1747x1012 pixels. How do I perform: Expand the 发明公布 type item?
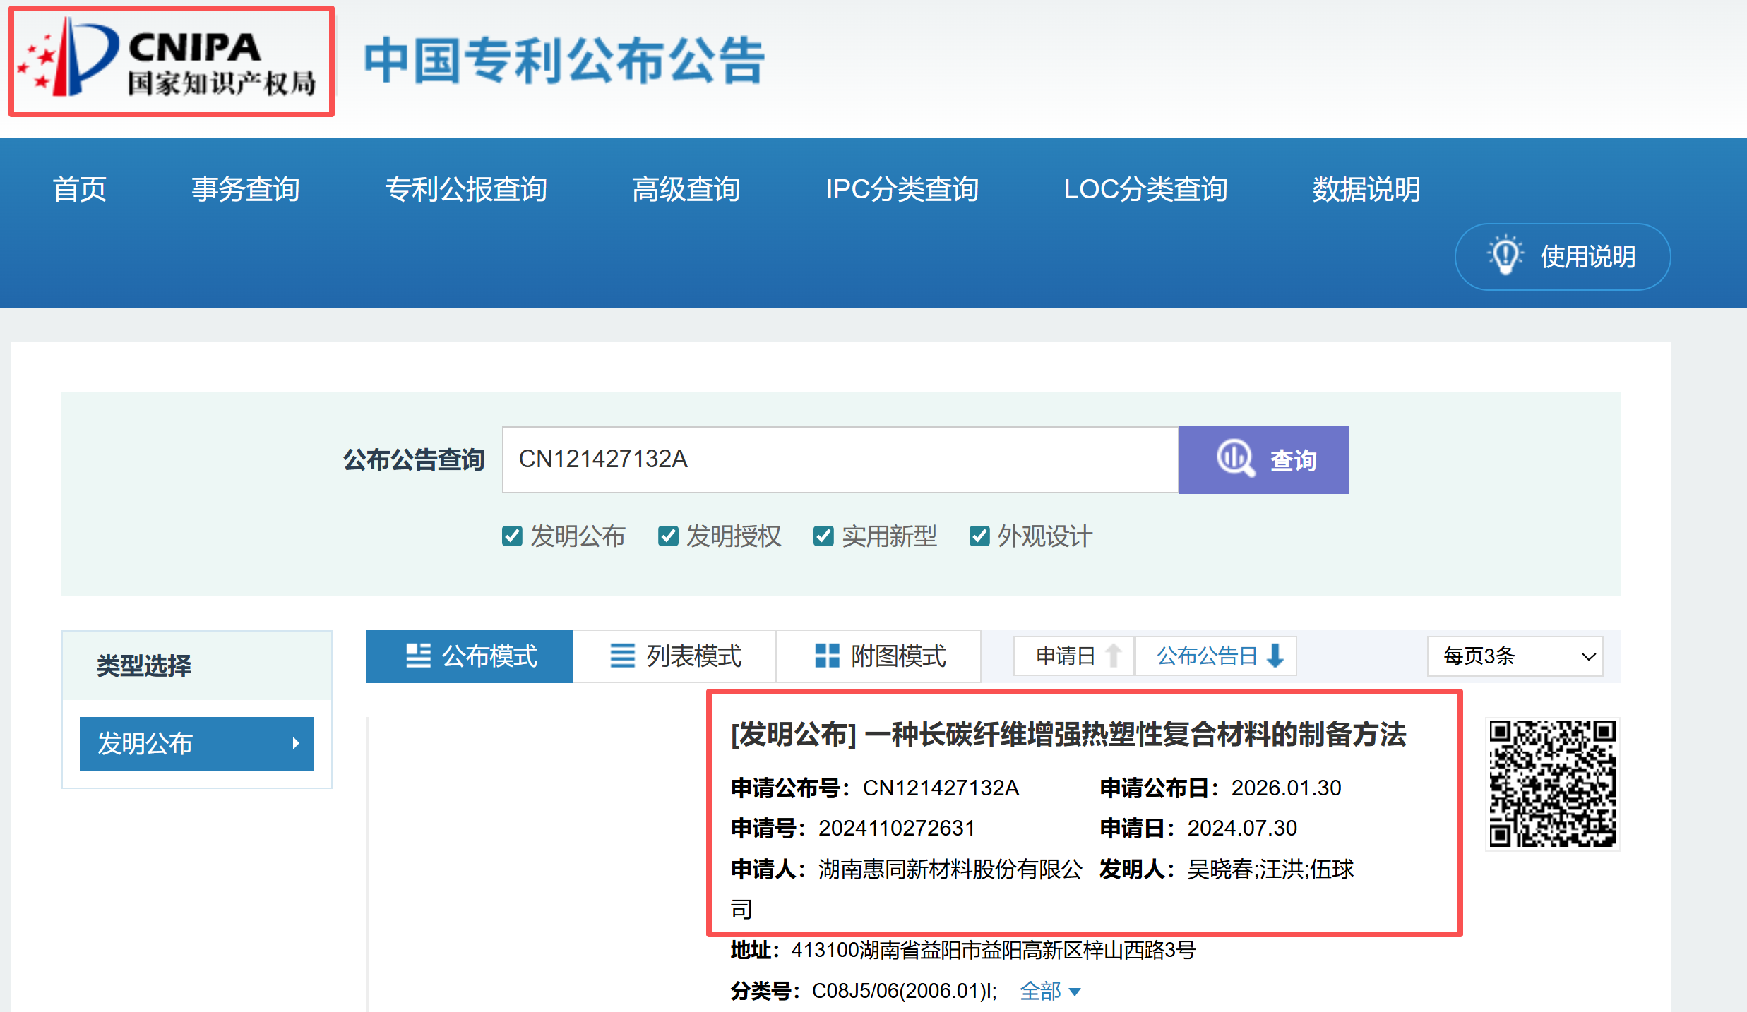(196, 744)
